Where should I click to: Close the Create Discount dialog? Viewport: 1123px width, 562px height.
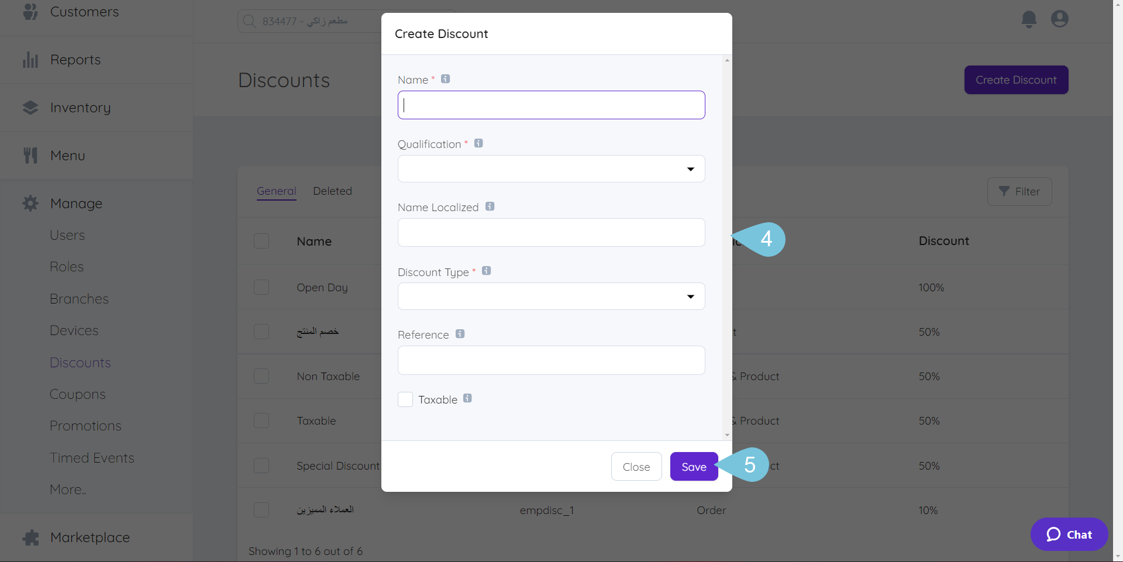(x=636, y=467)
